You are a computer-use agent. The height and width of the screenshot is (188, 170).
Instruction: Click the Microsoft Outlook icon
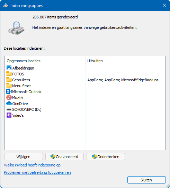point(9,91)
